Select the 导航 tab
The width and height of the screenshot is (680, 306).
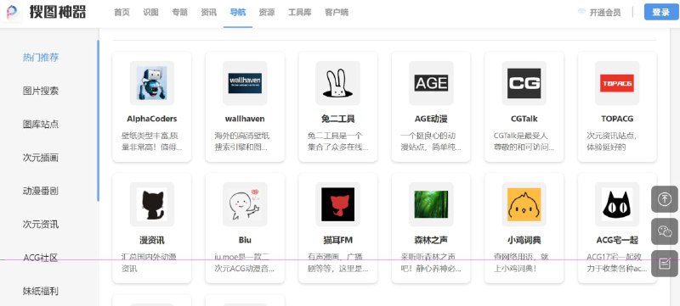point(238,13)
